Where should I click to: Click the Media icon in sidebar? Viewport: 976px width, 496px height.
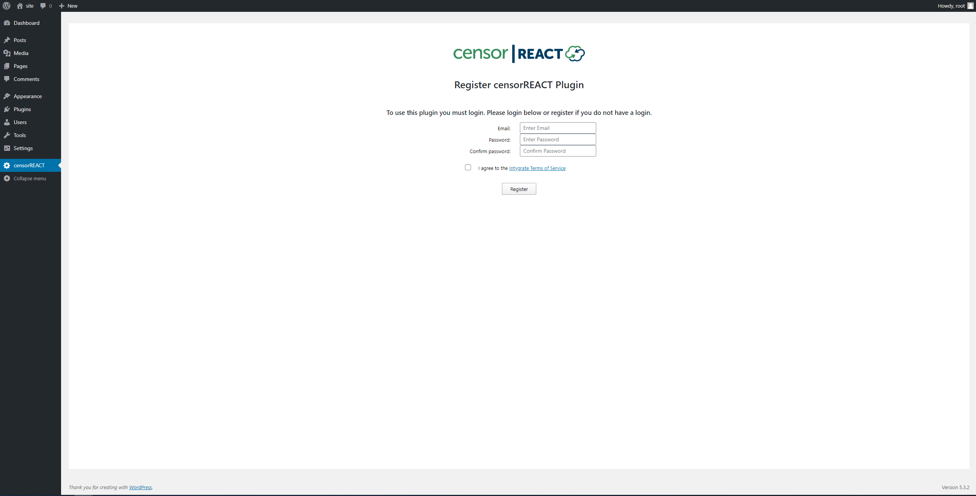pyautogui.click(x=7, y=53)
